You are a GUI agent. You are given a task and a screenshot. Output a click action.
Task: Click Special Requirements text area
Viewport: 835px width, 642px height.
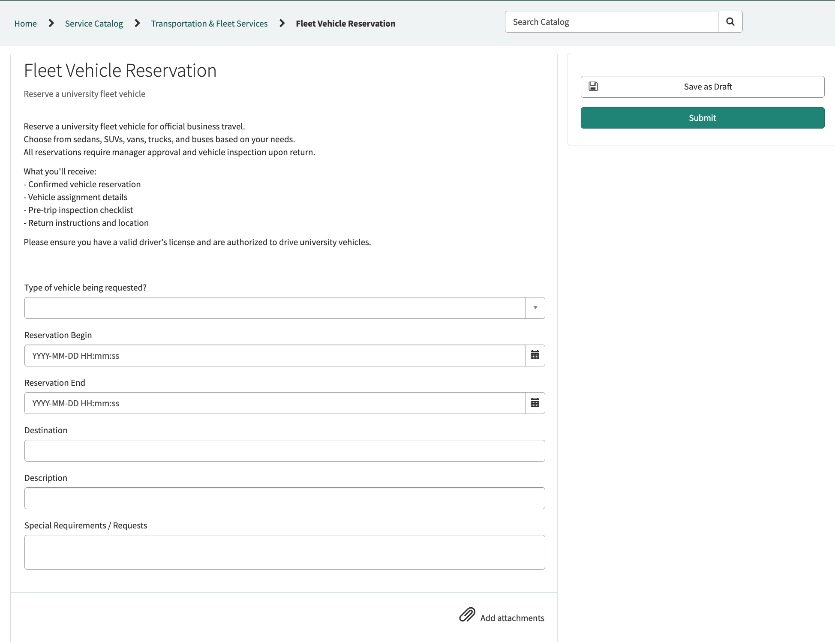285,552
